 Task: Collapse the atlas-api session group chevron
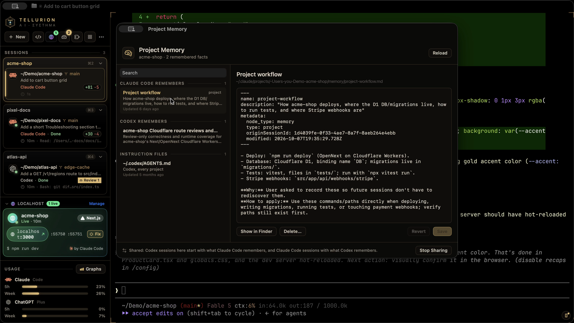click(x=100, y=157)
